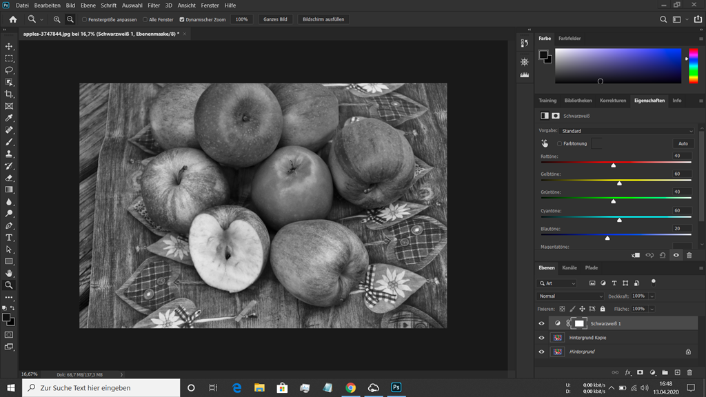Click the Ganzes Bild button

pyautogui.click(x=275, y=19)
